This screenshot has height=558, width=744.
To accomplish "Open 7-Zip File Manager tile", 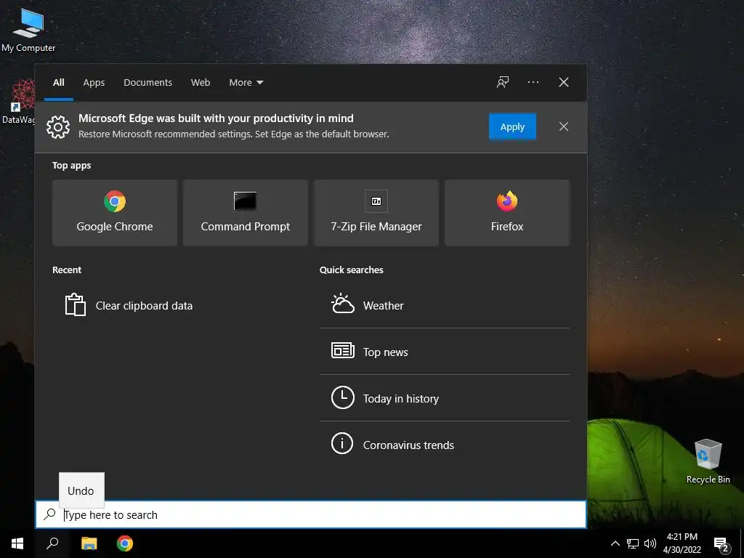I will point(376,213).
